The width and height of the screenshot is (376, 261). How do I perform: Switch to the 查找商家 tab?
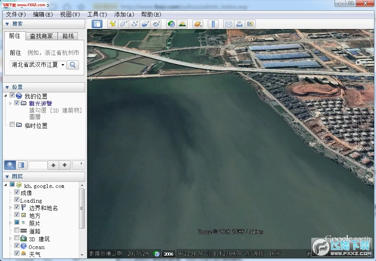point(41,36)
